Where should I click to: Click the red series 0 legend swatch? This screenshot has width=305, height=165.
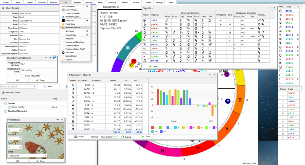152,128
